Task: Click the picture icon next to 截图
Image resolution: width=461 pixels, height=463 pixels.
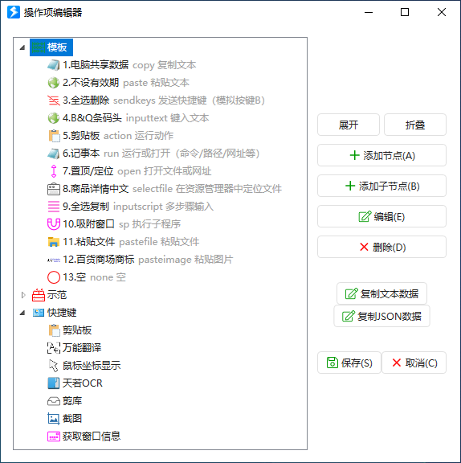Action: [53, 419]
